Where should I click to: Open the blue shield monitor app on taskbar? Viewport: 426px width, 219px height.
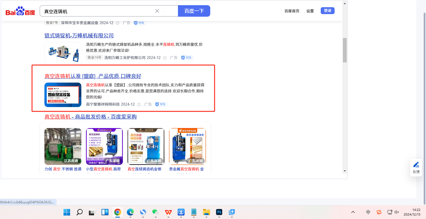point(181,212)
